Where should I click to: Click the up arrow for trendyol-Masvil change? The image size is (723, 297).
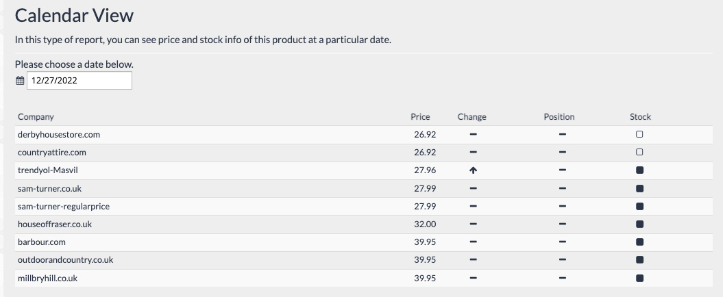473,170
